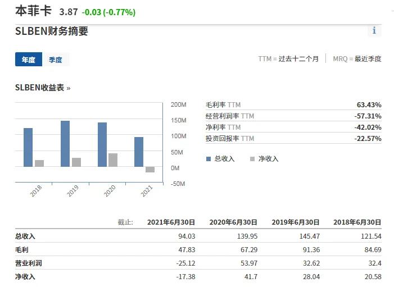Click the 2019 gray net income bar
The height and width of the screenshot is (287, 394).
[x=76, y=162]
